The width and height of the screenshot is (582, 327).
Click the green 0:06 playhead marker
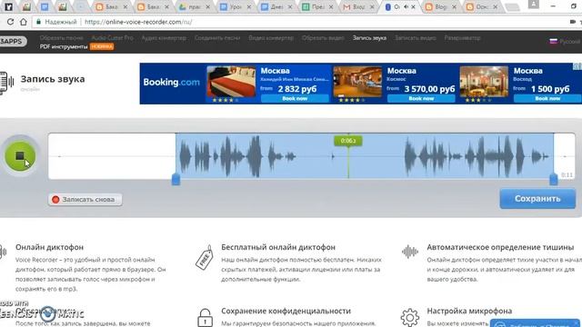[348, 141]
